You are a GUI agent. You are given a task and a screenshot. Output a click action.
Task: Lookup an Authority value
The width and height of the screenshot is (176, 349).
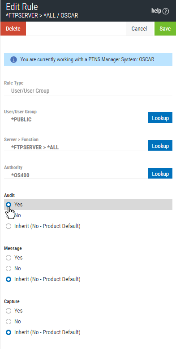coord(160,173)
